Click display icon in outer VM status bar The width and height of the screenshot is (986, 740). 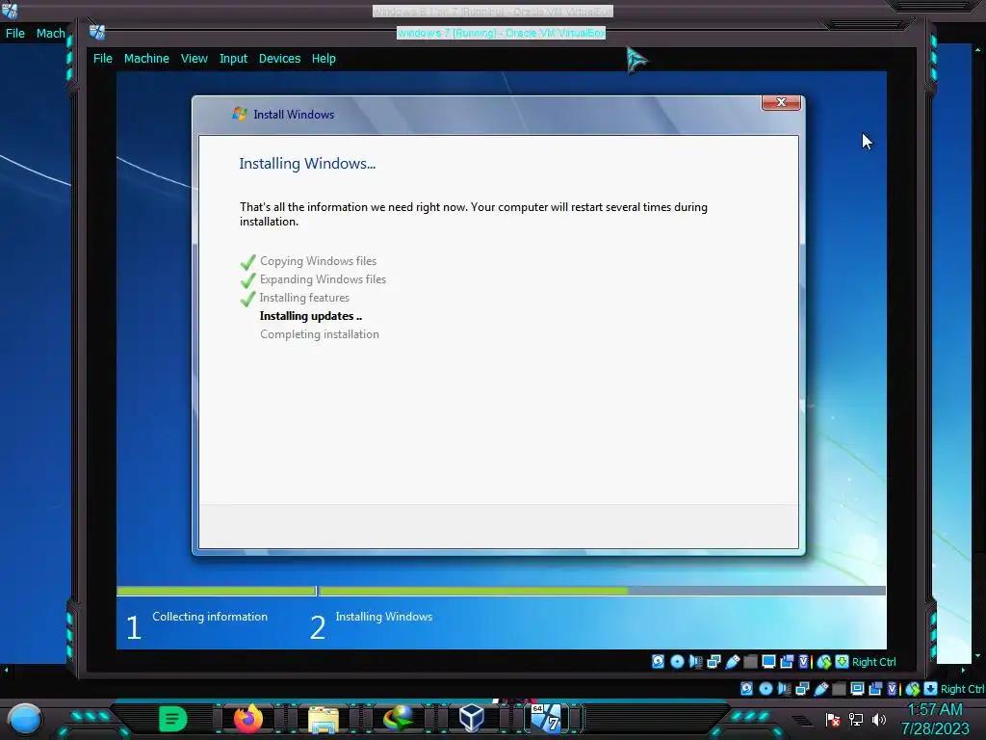click(x=857, y=688)
